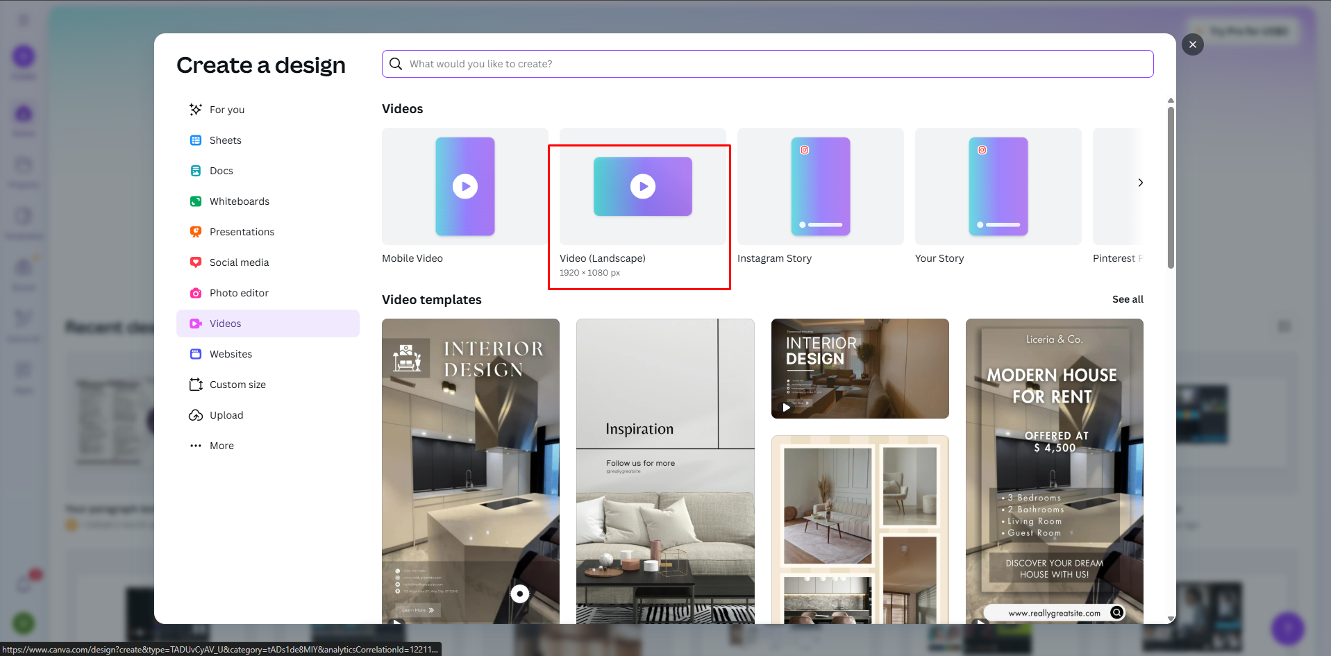Open Sheets from the create menu
The height and width of the screenshot is (656, 1331).
click(x=224, y=140)
